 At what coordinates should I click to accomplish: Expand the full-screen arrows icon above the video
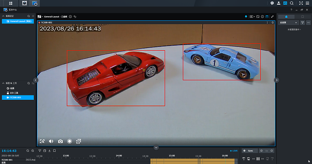pos(272,17)
